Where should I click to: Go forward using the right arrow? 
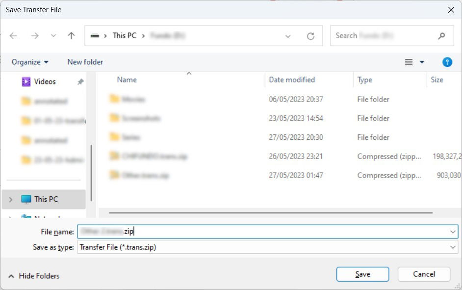pos(35,36)
